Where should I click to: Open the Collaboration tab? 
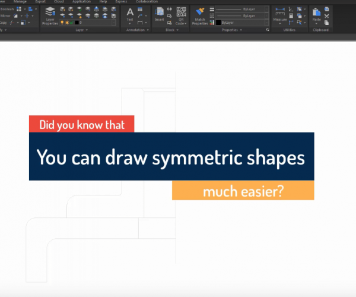click(147, 1)
